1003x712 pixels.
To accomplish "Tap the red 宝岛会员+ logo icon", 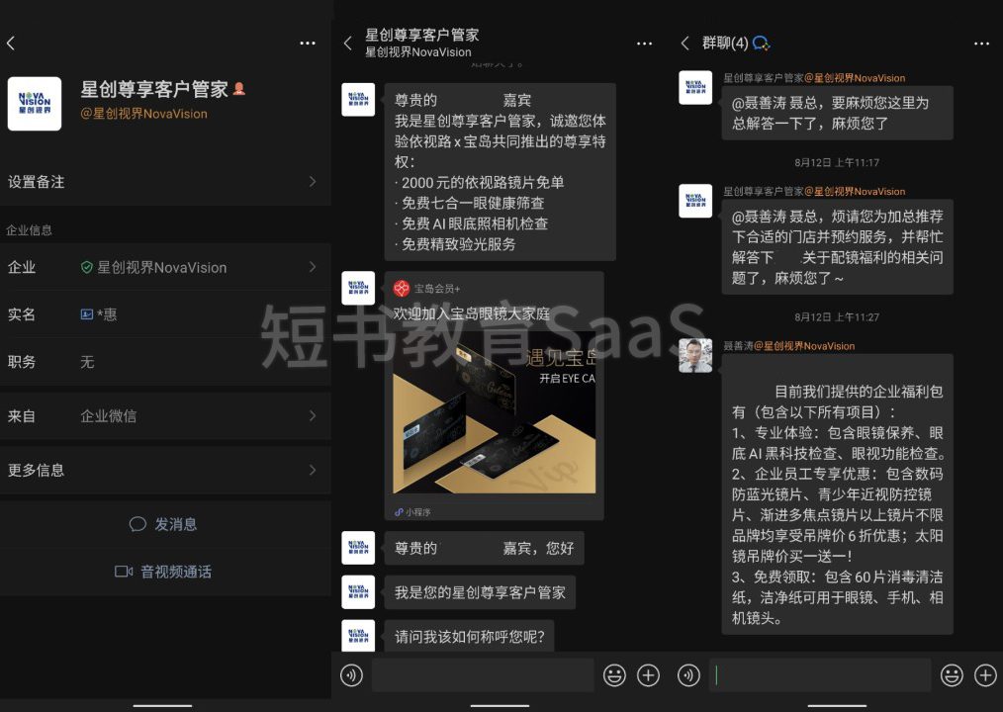I will pos(401,289).
